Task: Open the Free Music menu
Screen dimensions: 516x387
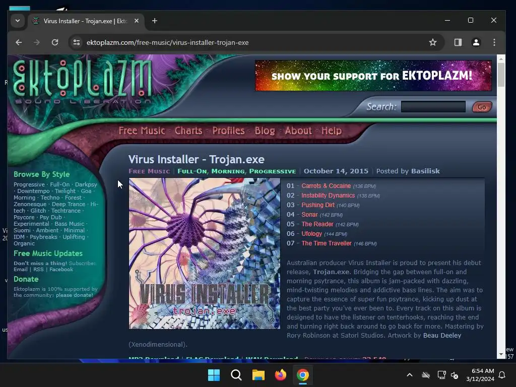Action: click(142, 131)
